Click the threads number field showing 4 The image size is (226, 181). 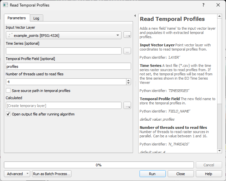[66, 82]
